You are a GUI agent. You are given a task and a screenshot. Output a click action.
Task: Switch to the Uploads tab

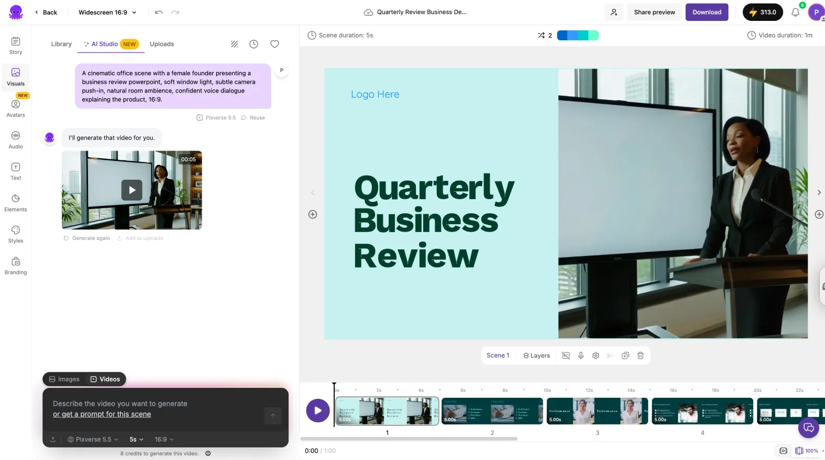tap(162, 44)
